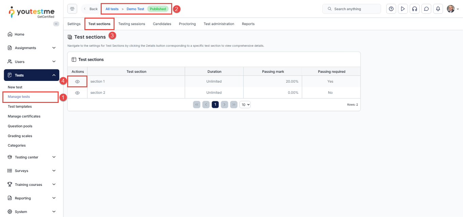463x217 pixels.
Task: Go to All tests breadcrumb link
Action: pyautogui.click(x=112, y=9)
